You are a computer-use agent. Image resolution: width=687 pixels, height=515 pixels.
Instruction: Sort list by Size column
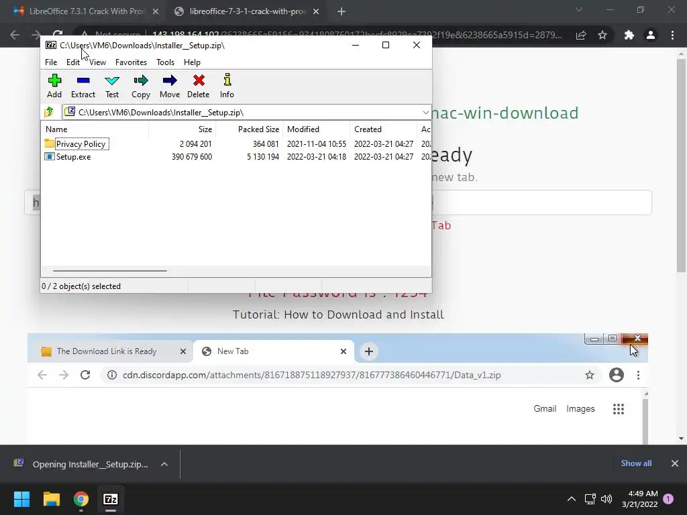[182, 129]
